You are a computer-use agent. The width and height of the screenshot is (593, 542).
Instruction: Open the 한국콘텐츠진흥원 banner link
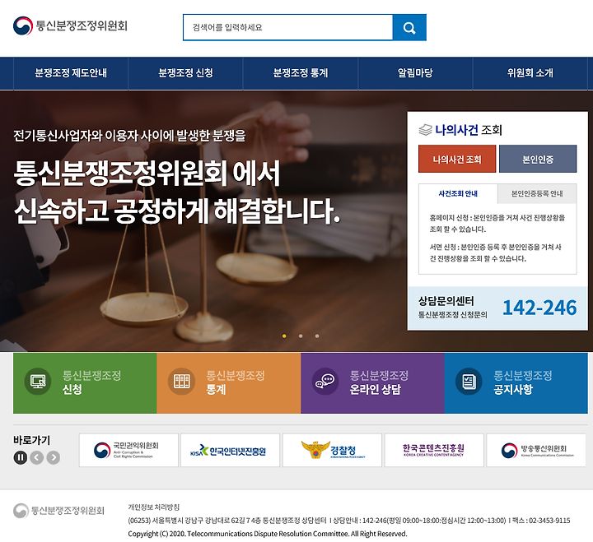point(434,450)
